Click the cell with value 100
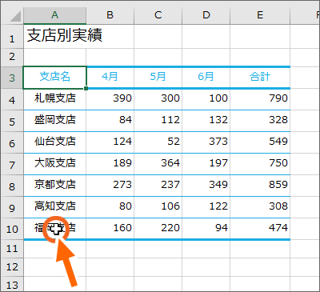Viewport: 320px width, 292px height. [x=206, y=99]
